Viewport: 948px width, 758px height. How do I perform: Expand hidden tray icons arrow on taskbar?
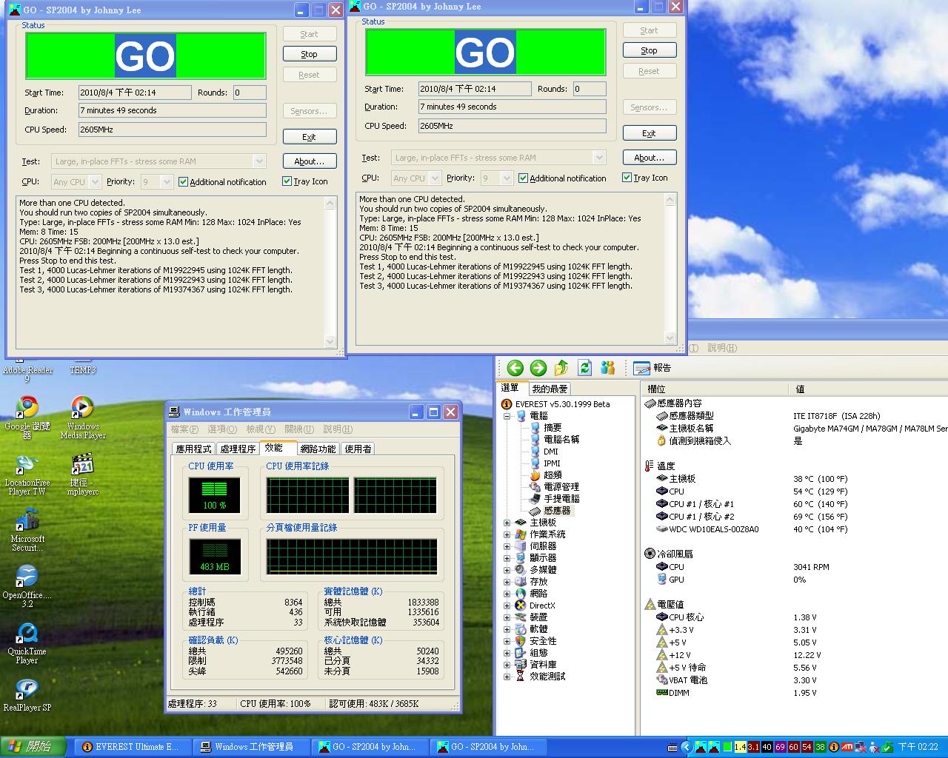click(x=686, y=747)
